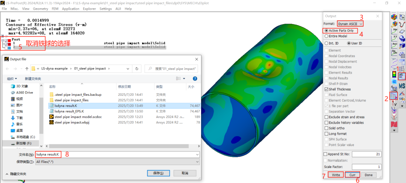Viewport: 406px width, 183px height.
Task: Click the Write button
Action: point(336,175)
